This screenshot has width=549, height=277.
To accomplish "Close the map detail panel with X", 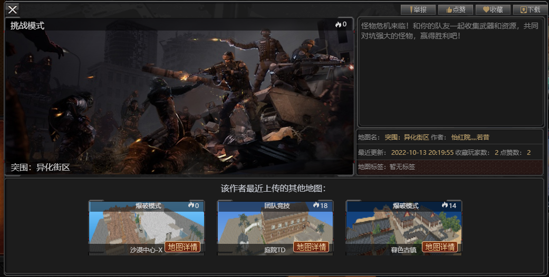I will coord(13,9).
